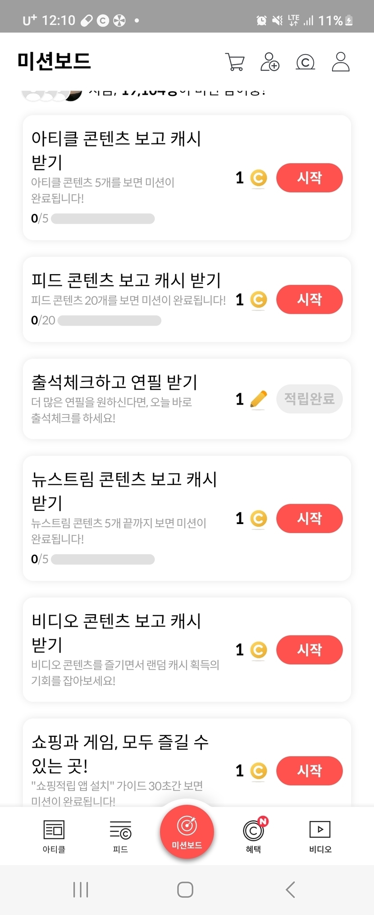
Task: Go to the 비디오 tab
Action: [320, 836]
